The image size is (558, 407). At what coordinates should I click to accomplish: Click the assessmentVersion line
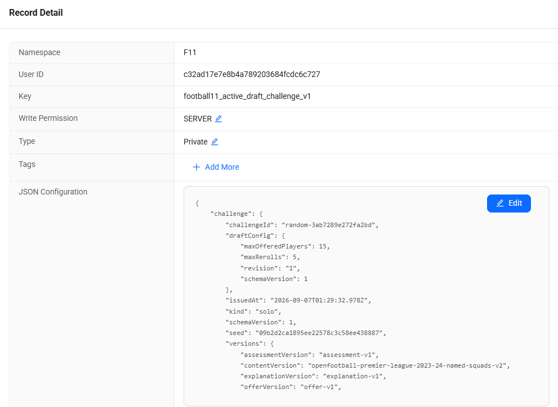click(x=309, y=355)
